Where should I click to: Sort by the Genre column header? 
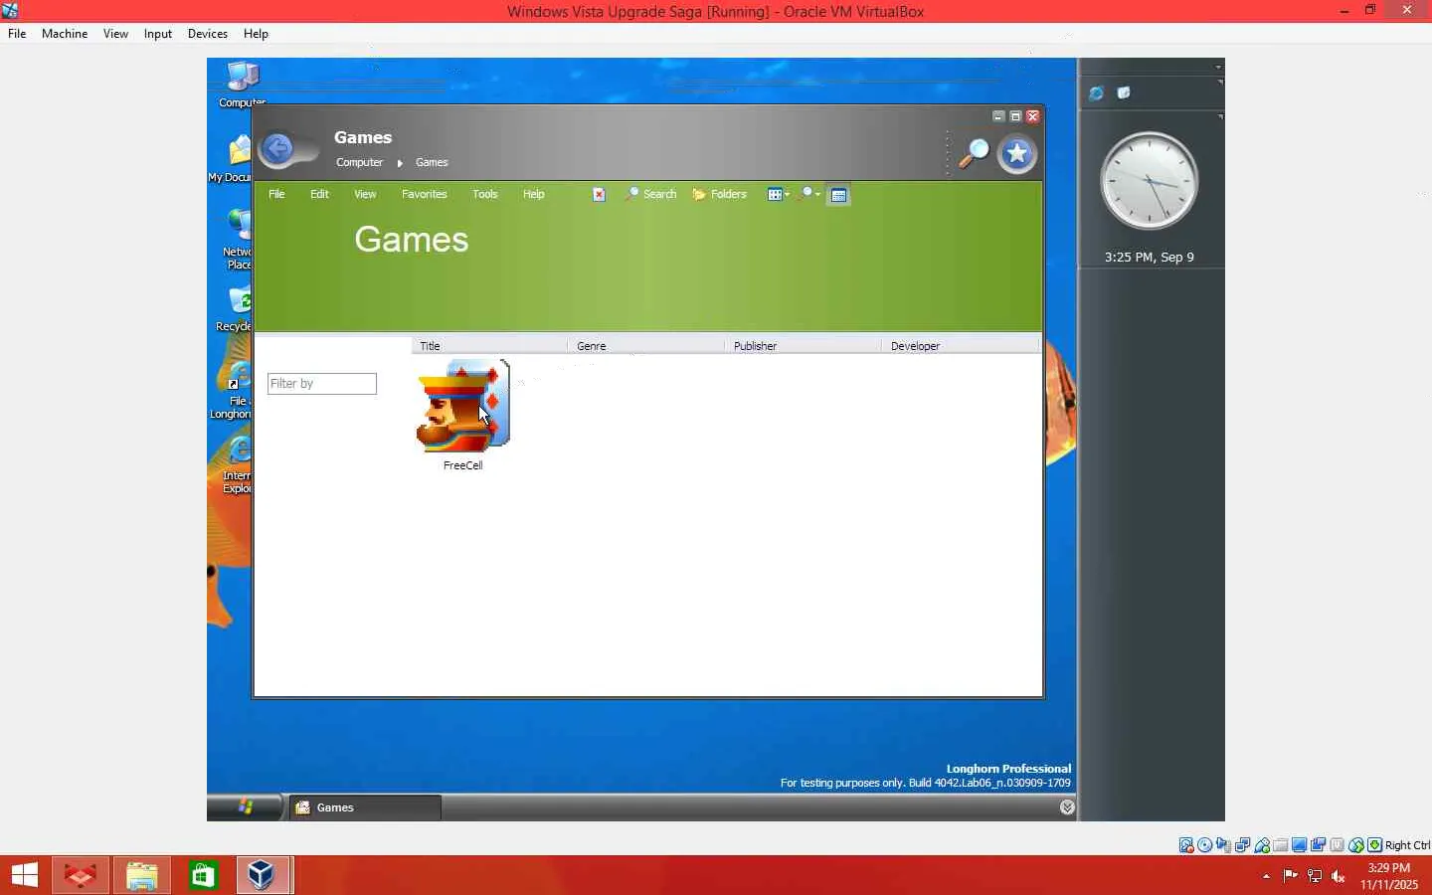[646, 346]
